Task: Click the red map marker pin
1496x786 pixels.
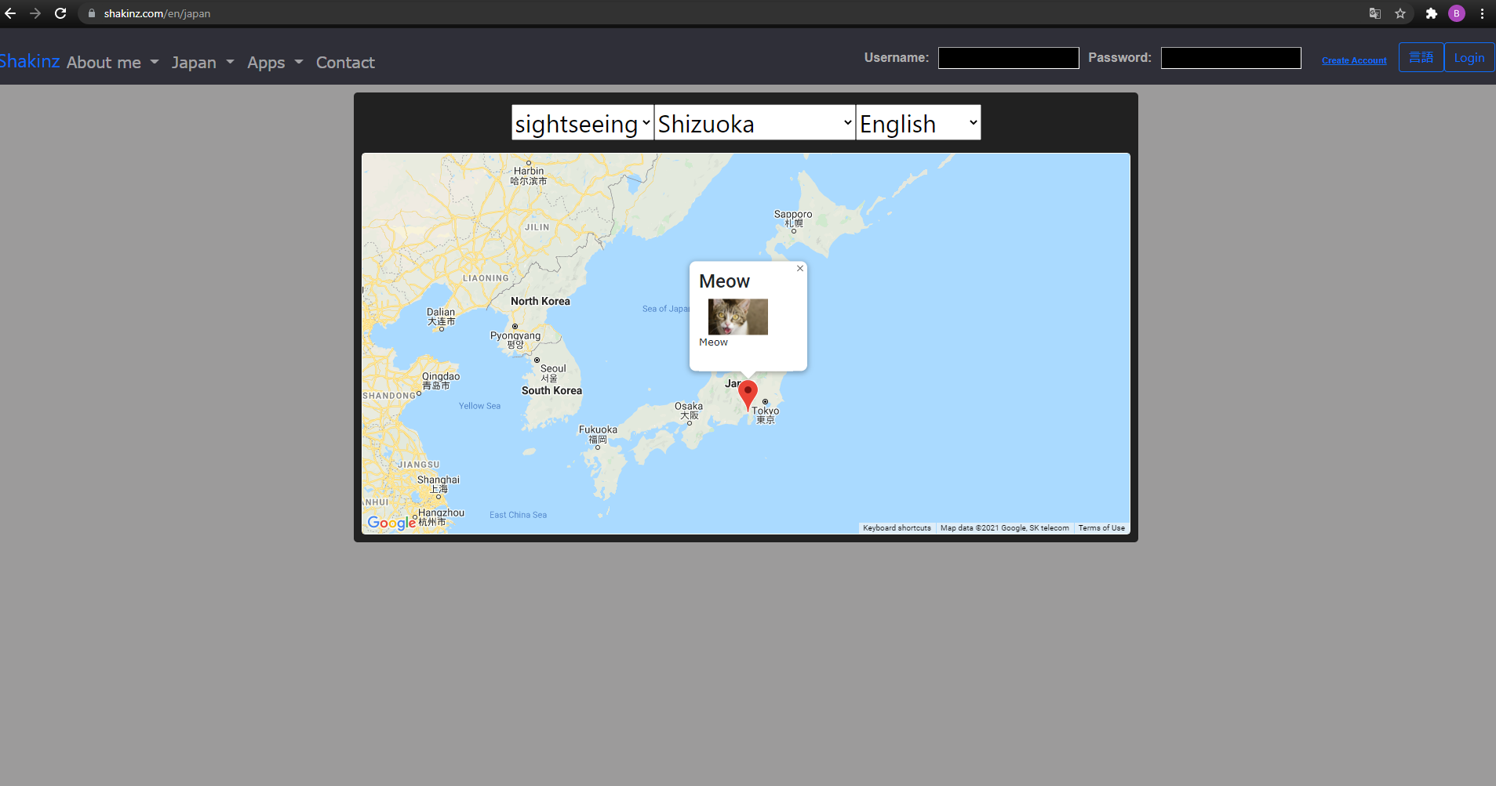Action: (748, 393)
